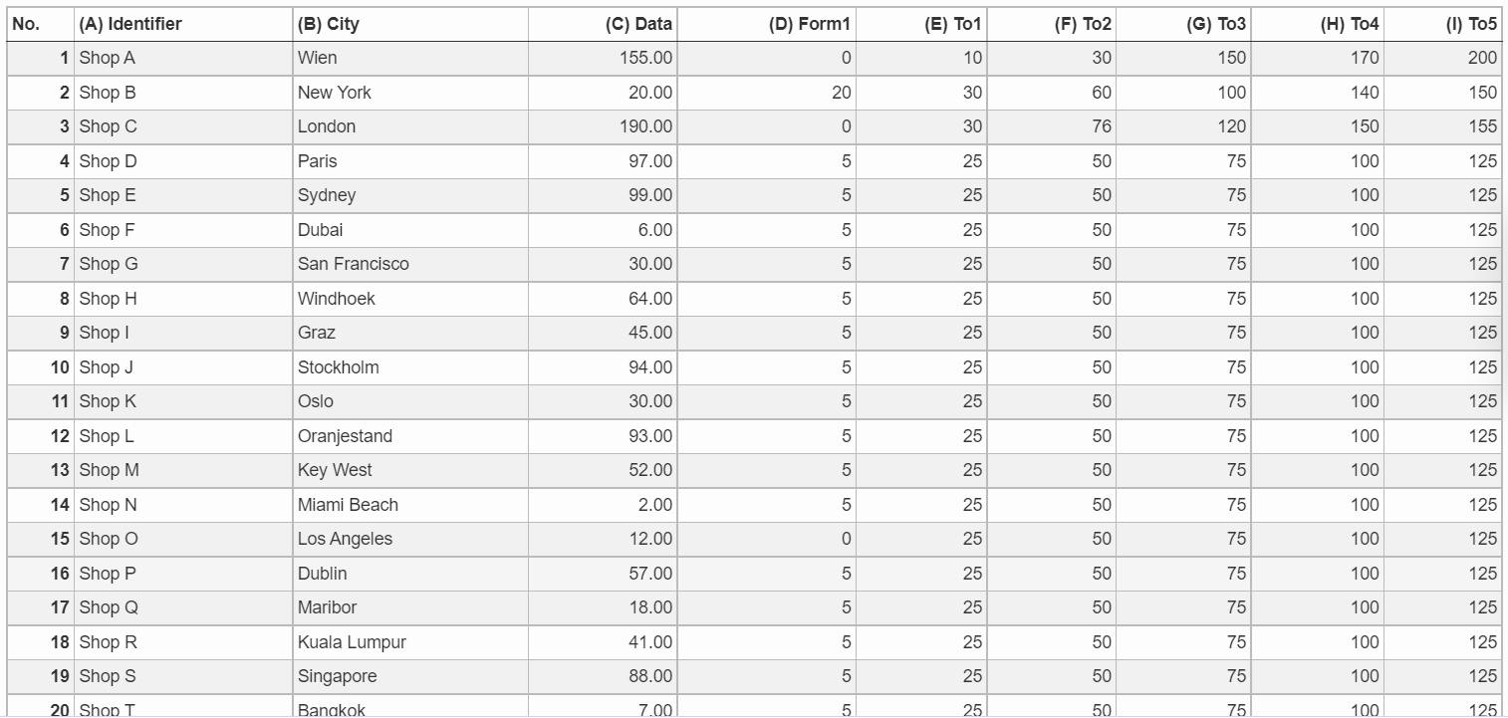Click the (C) Data column header
The height and width of the screenshot is (718, 1508).
coord(603,24)
